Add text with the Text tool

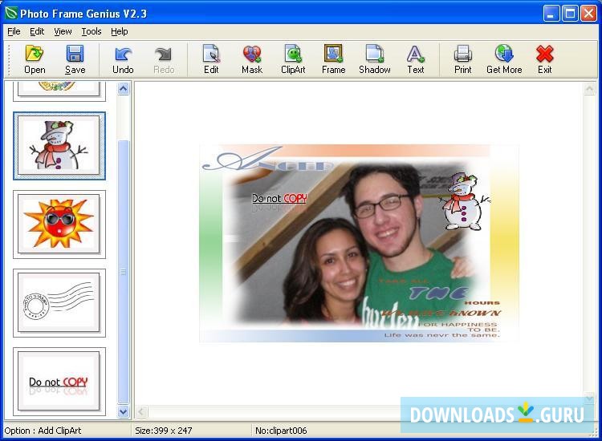(416, 59)
